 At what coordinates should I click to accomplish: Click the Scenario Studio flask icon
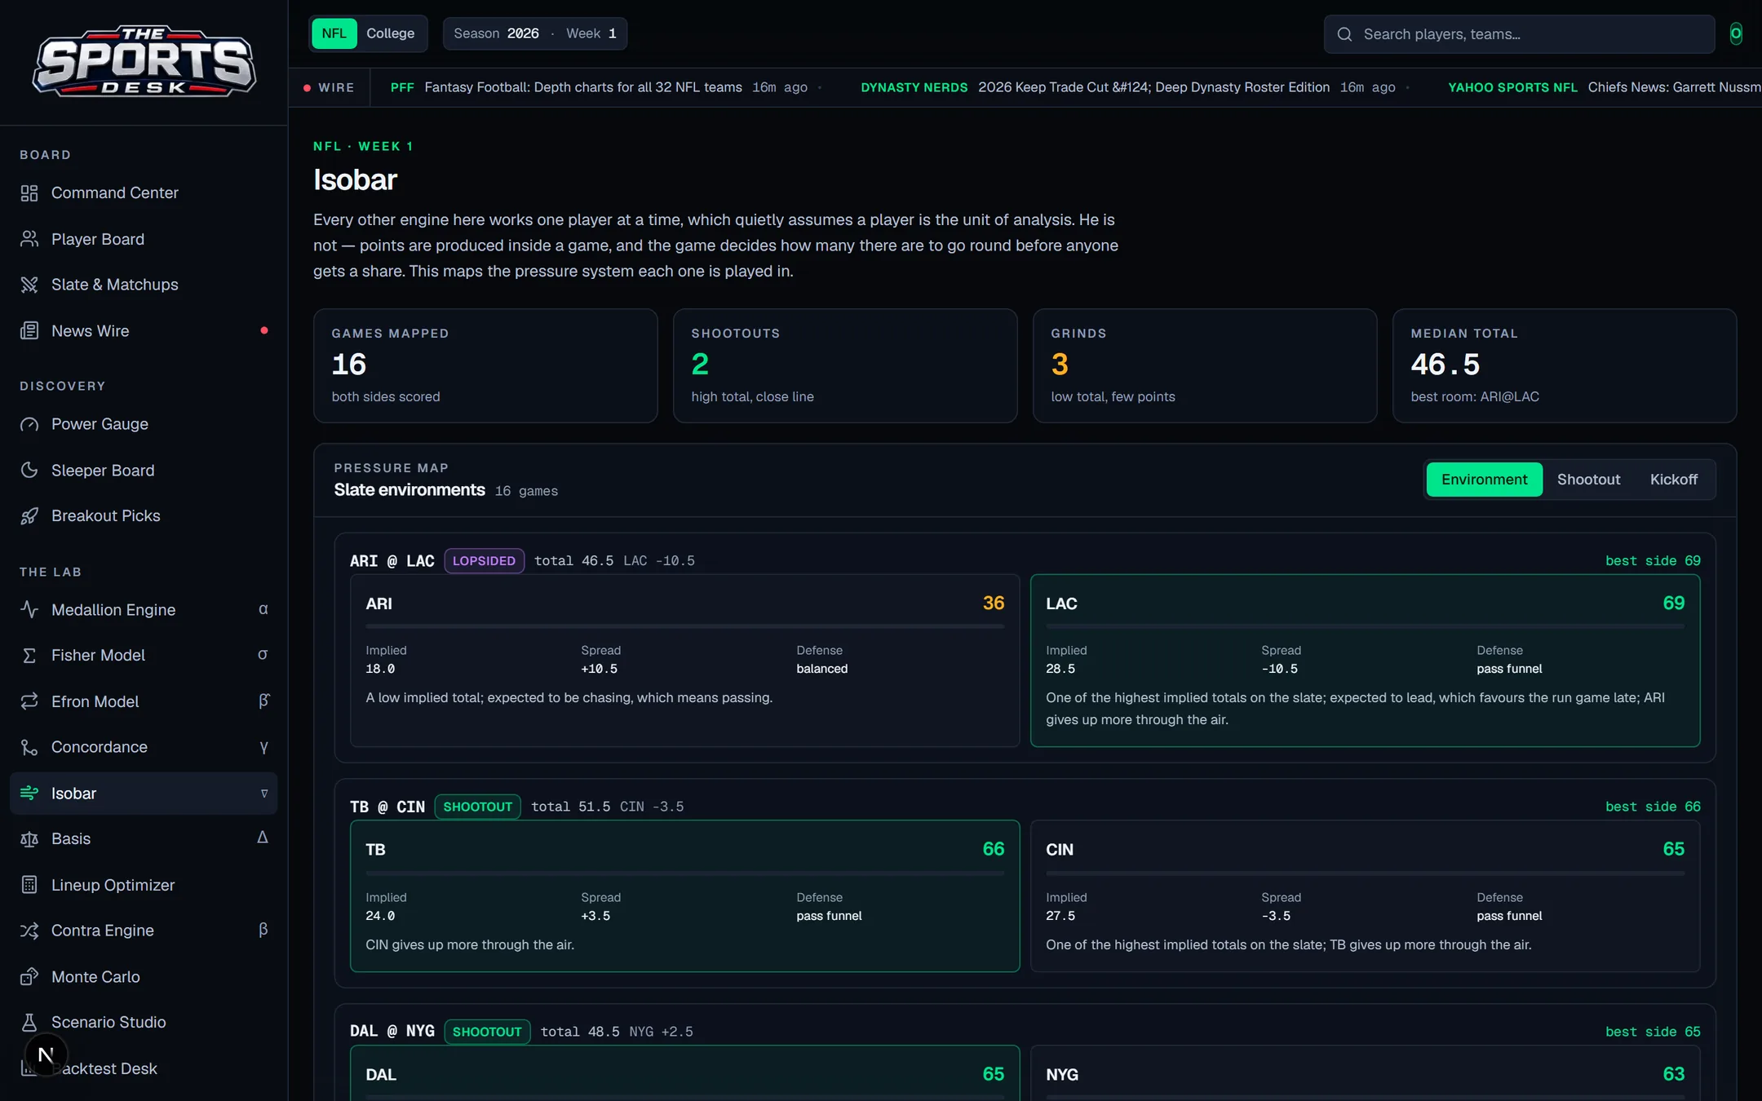[29, 1023]
